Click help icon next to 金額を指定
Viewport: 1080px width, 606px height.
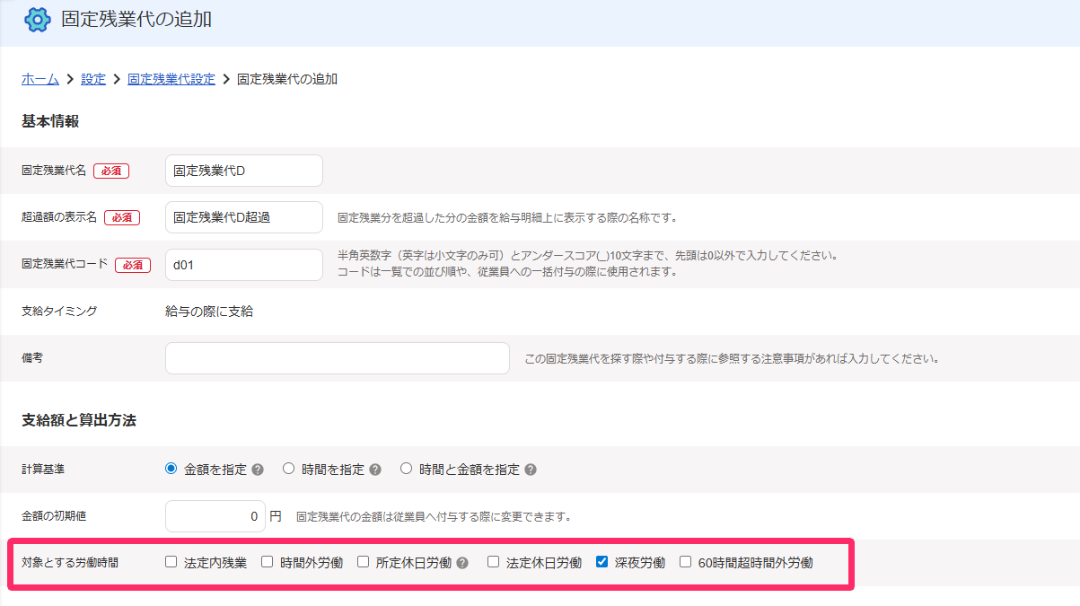point(258,470)
